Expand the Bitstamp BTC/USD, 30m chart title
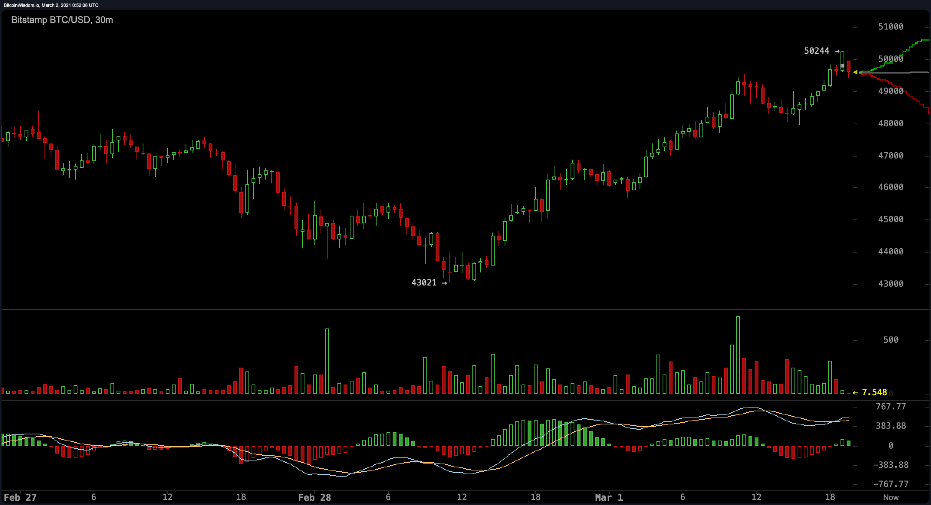Screen dimensions: 931x505 (61, 20)
